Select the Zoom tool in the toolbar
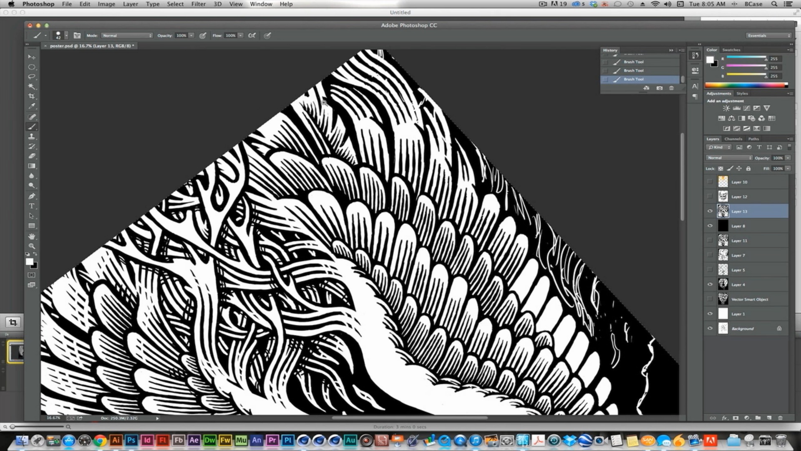Viewport: 801px width, 451px height. [x=32, y=246]
